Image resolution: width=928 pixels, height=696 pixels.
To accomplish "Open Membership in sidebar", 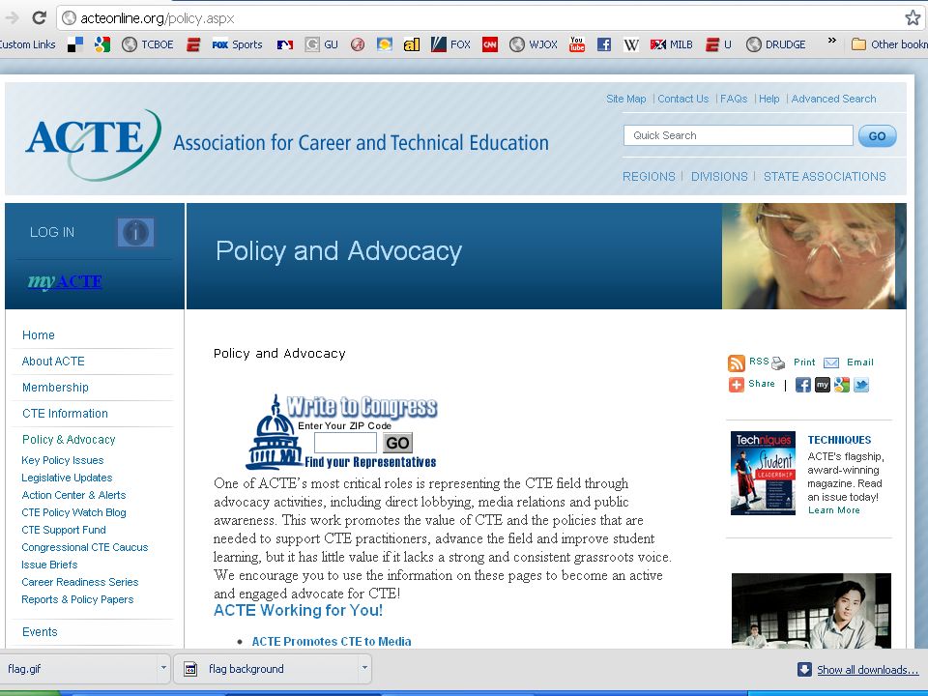I will [x=55, y=387].
